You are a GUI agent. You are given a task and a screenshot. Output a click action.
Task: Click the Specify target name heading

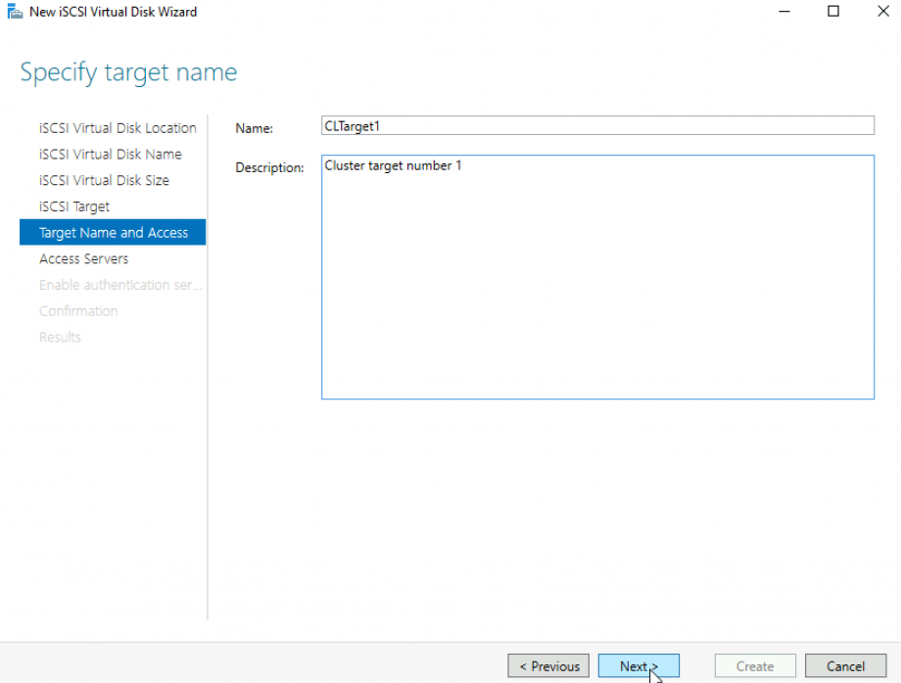point(127,71)
